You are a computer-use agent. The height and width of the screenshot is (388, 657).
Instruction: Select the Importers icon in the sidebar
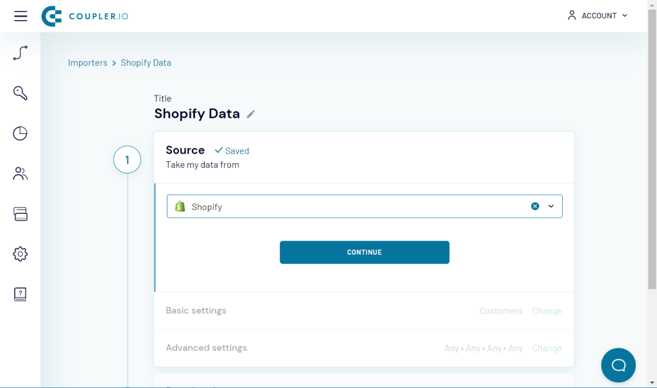point(20,53)
